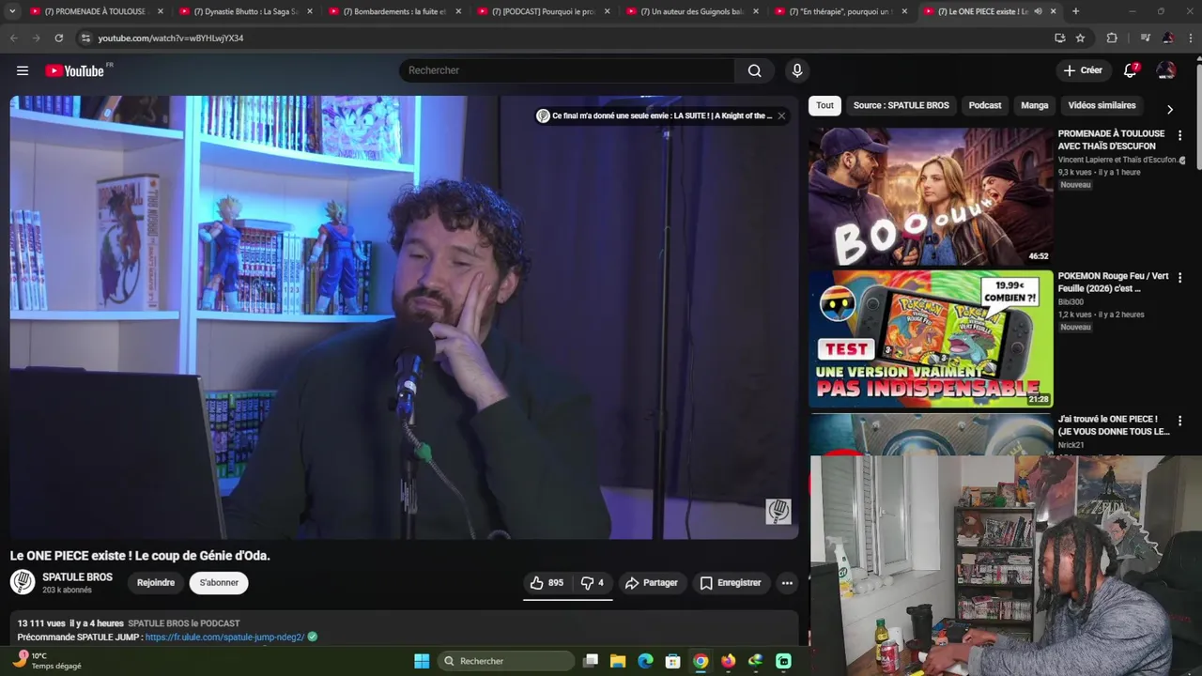Open the Chrome extensions puzzle icon

[1112, 38]
